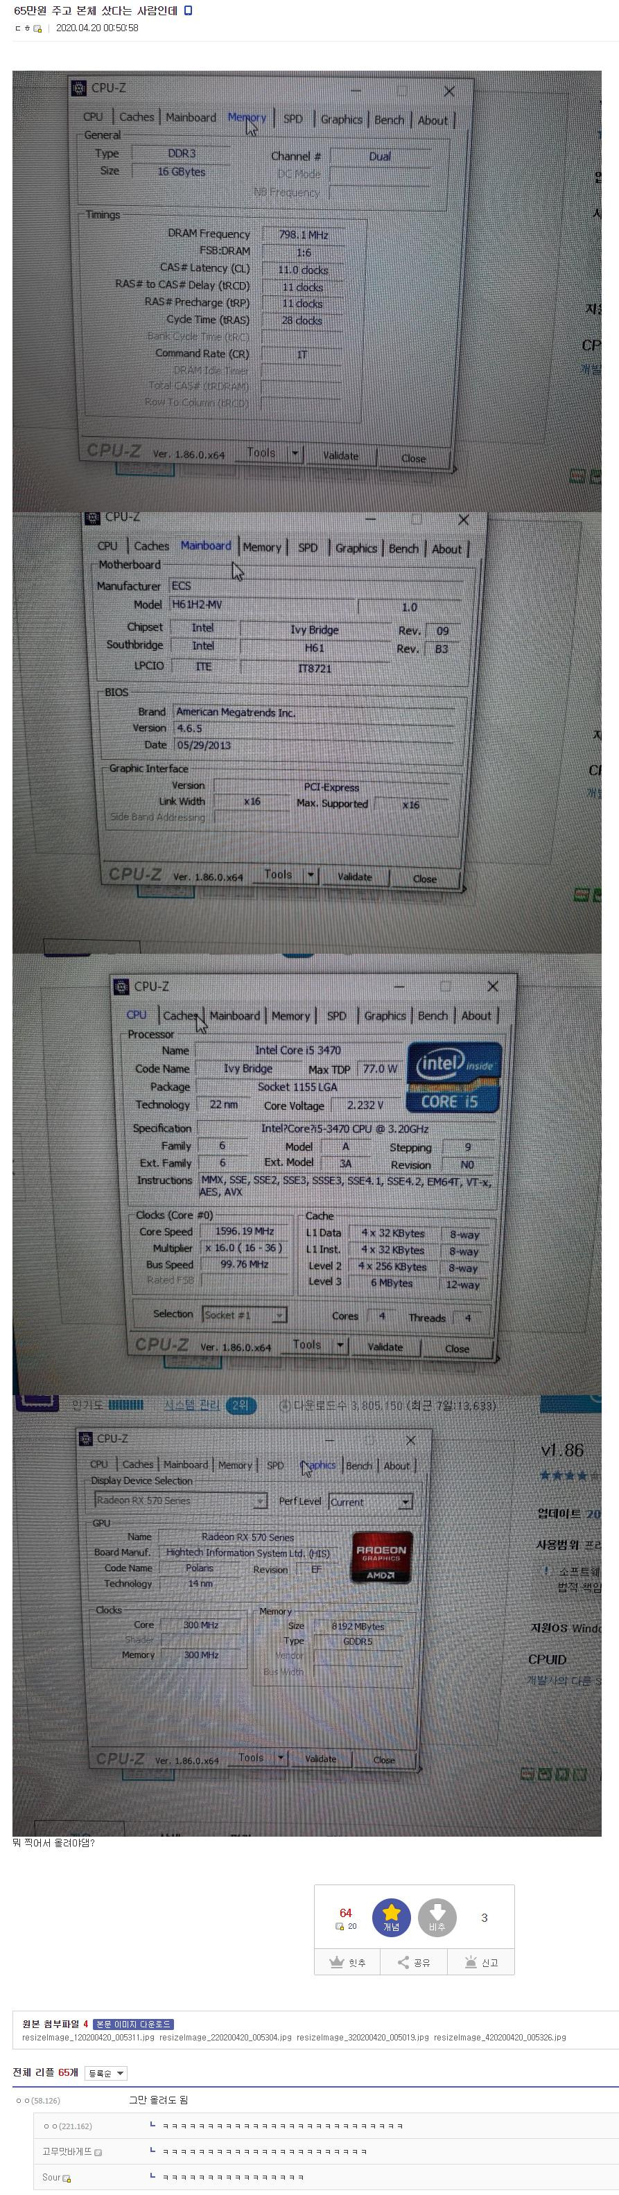Open the Tools dropdown arrow in the Mainboard window
The width and height of the screenshot is (619, 2195).
tap(311, 875)
